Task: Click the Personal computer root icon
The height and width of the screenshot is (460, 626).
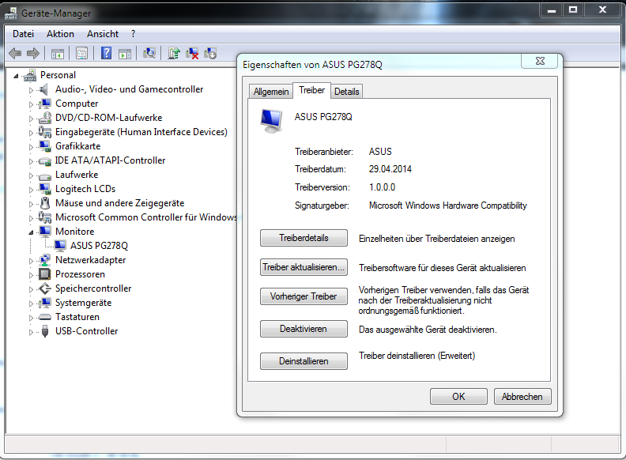Action: [30, 75]
